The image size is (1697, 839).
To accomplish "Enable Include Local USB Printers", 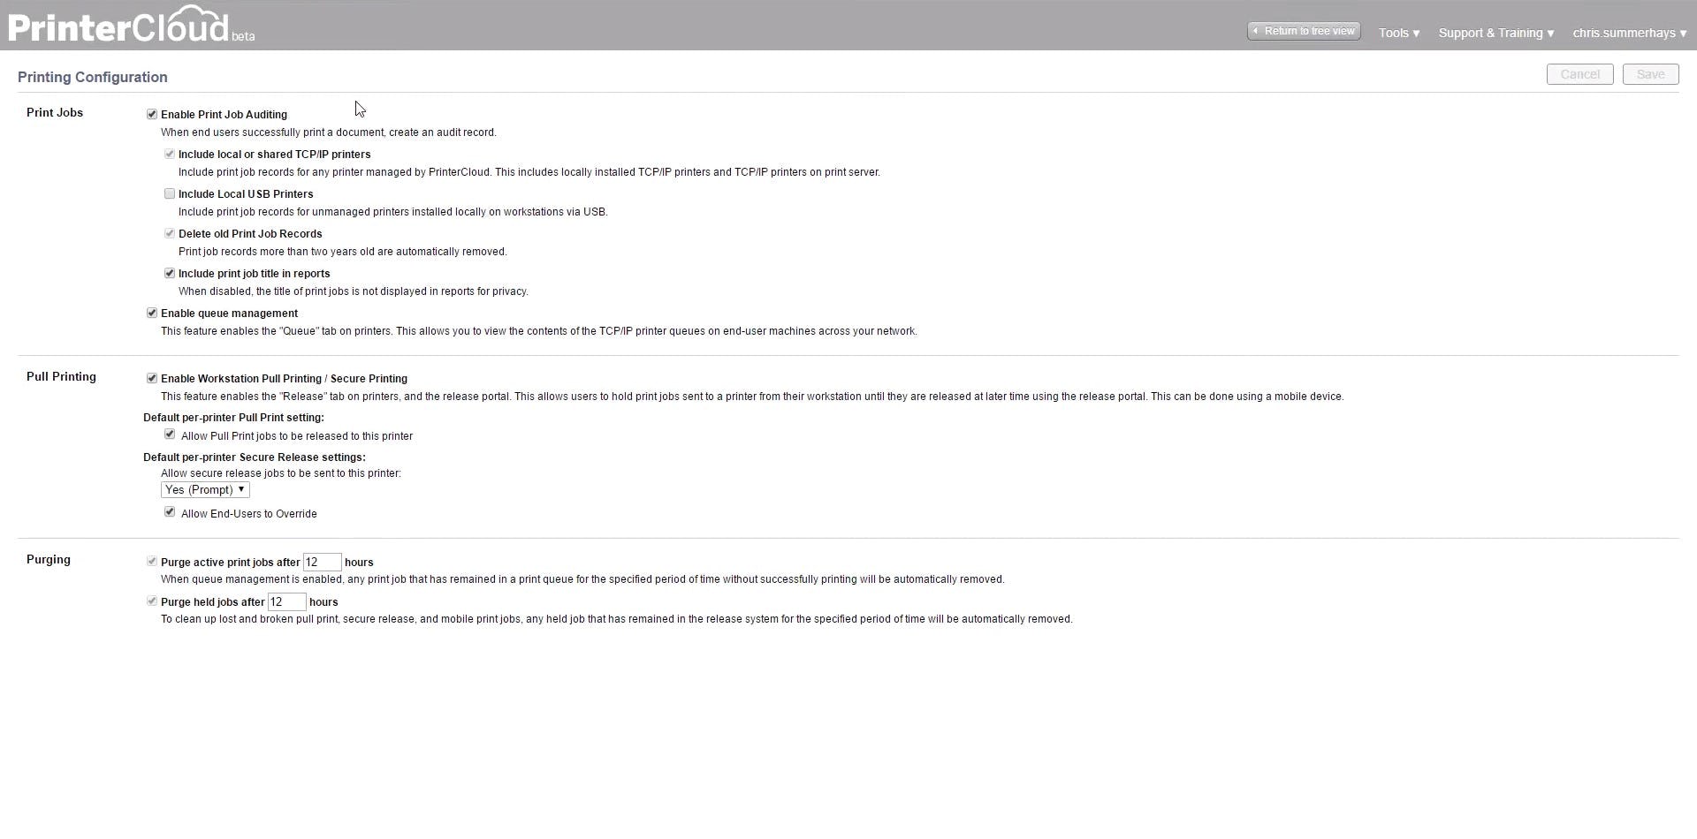I will (170, 193).
